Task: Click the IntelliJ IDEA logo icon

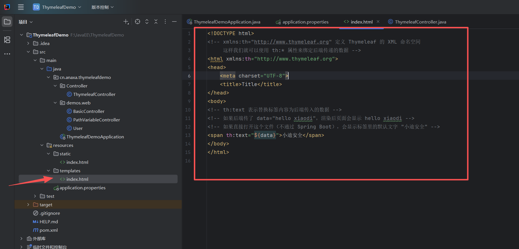Action: point(7,7)
